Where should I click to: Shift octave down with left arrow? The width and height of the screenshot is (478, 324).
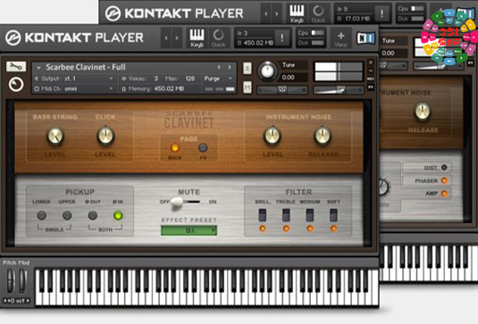pyautogui.click(x=5, y=301)
